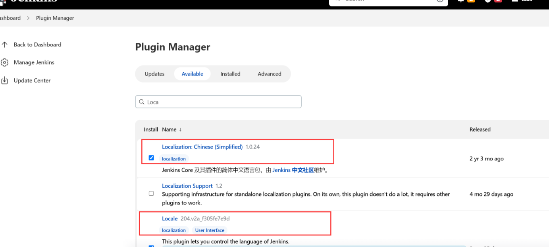Open Manage Jenkins via its gear icon

(x=4, y=62)
